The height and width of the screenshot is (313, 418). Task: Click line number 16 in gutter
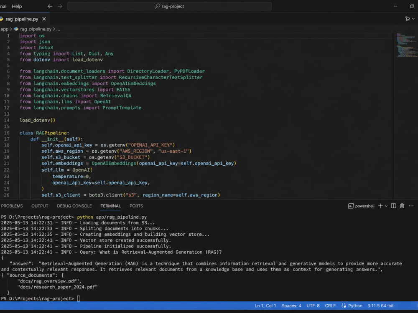coord(7,133)
